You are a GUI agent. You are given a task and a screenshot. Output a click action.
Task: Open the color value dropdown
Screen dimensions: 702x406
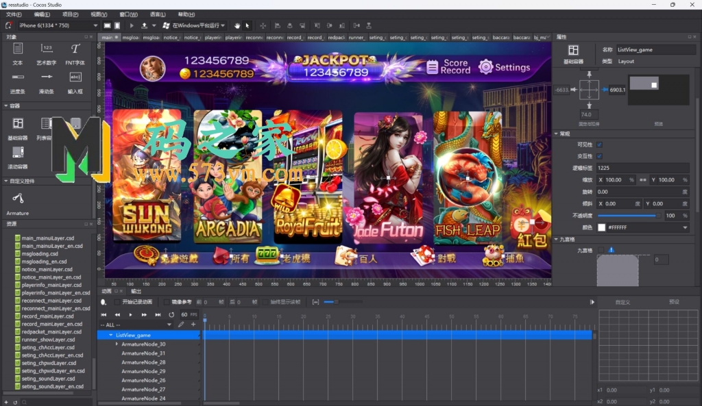[685, 227]
